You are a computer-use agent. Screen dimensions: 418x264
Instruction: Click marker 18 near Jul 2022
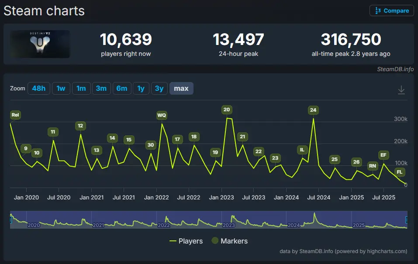pos(194,137)
